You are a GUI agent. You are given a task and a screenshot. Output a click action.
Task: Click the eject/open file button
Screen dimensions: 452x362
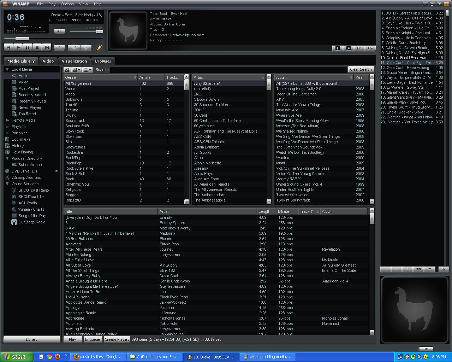coord(59,47)
